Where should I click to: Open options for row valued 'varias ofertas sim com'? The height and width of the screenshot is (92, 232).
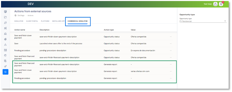pos(171,71)
